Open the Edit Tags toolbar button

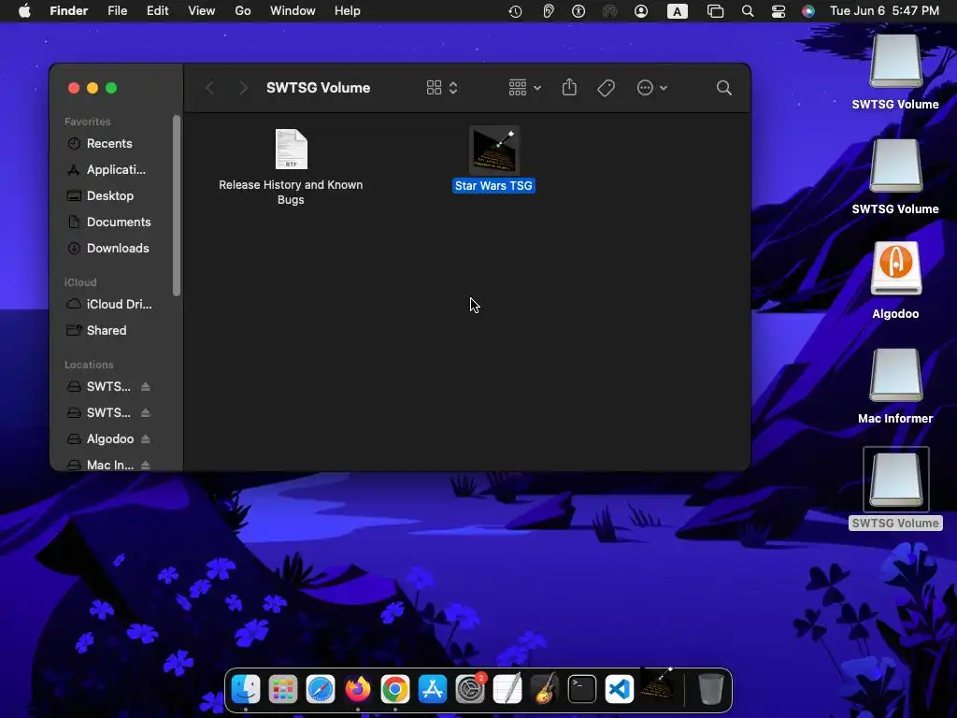click(x=606, y=88)
